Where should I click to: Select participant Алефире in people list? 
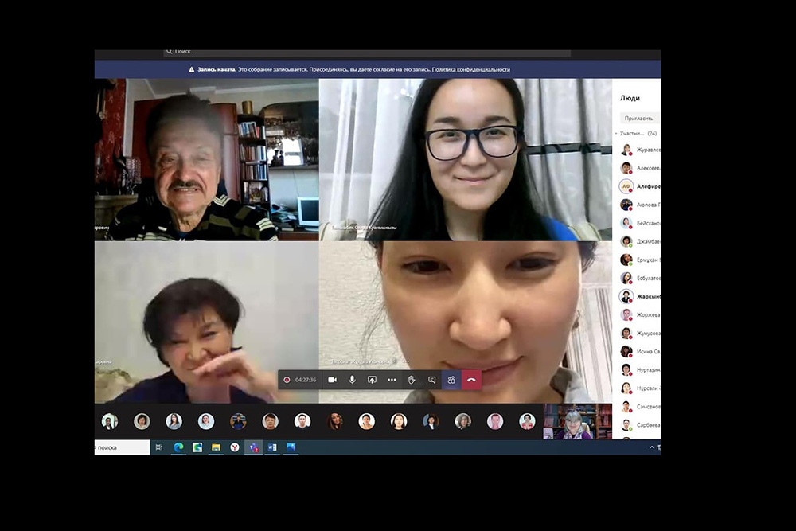pos(640,186)
